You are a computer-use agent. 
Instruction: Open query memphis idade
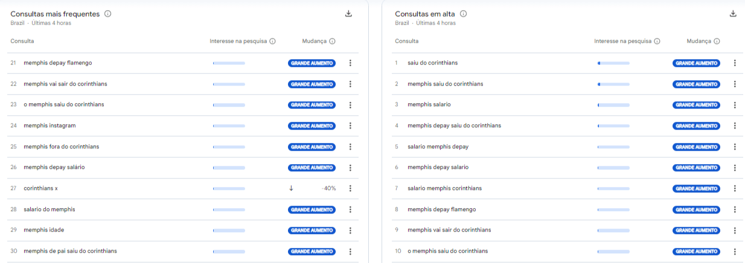coord(43,230)
